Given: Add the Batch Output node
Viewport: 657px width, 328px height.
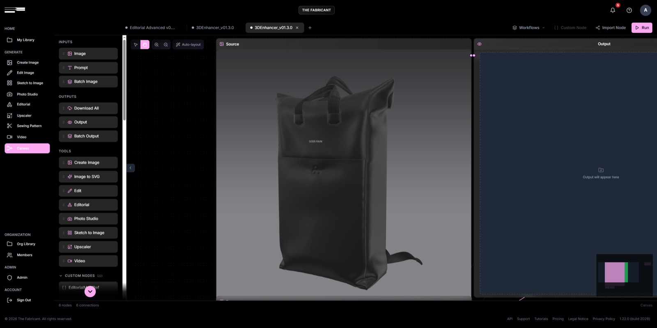Looking at the screenshot, I should 88,136.
